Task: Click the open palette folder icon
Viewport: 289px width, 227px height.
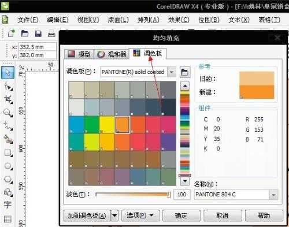Action: click(185, 72)
